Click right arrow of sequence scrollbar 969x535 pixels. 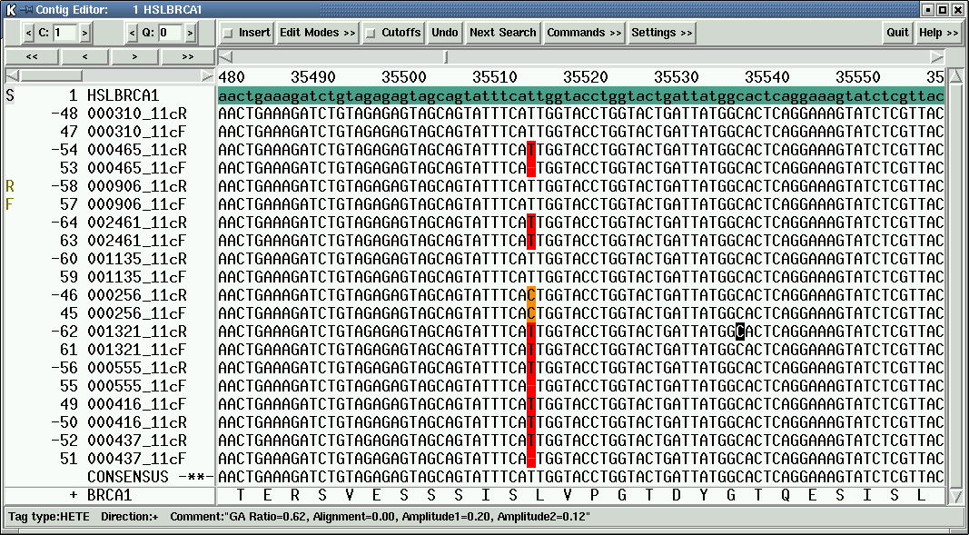point(937,57)
